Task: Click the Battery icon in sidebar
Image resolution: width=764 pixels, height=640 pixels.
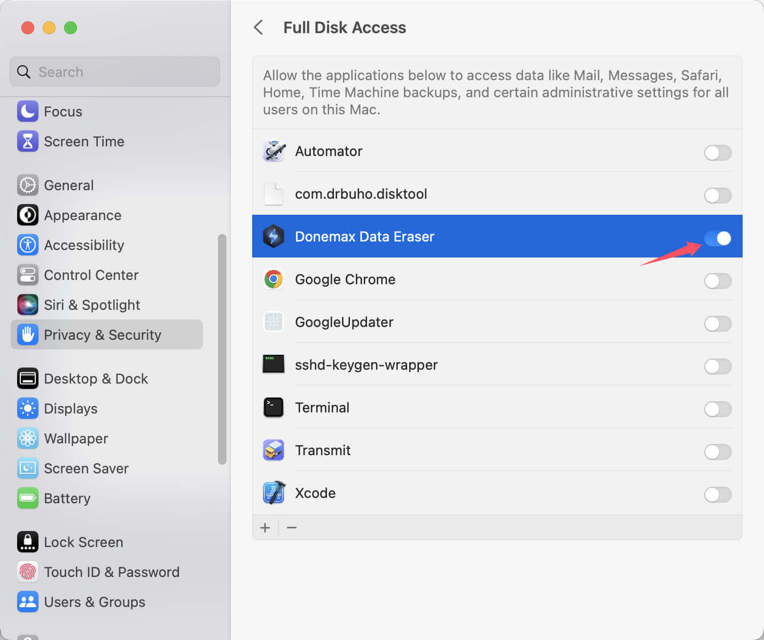Action: pos(27,498)
